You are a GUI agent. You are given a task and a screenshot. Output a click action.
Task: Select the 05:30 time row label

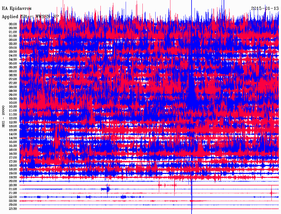pos(13,67)
